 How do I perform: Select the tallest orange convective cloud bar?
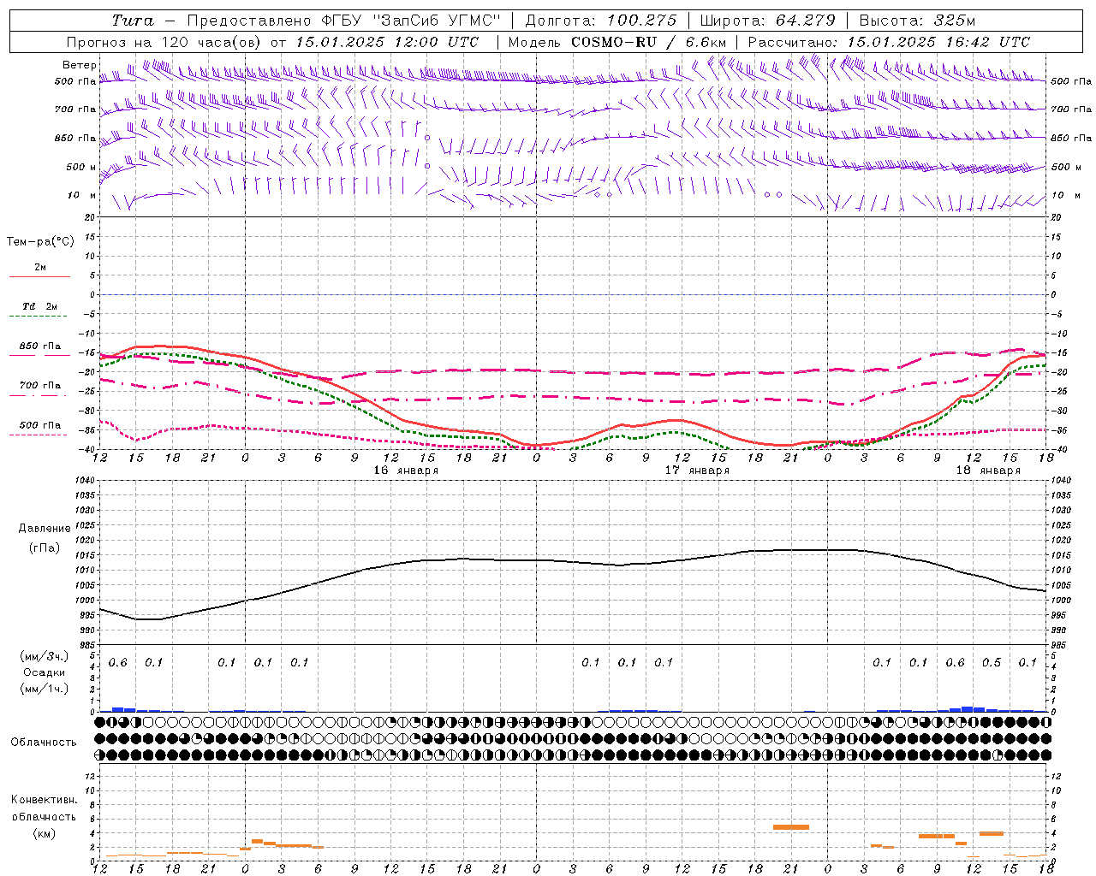pos(791,826)
